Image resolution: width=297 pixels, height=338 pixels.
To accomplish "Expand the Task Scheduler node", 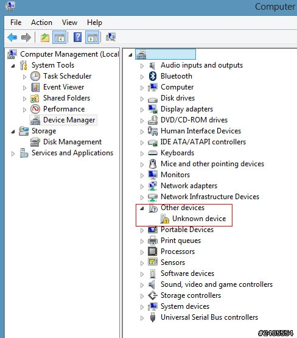I will pyautogui.click(x=24, y=77).
